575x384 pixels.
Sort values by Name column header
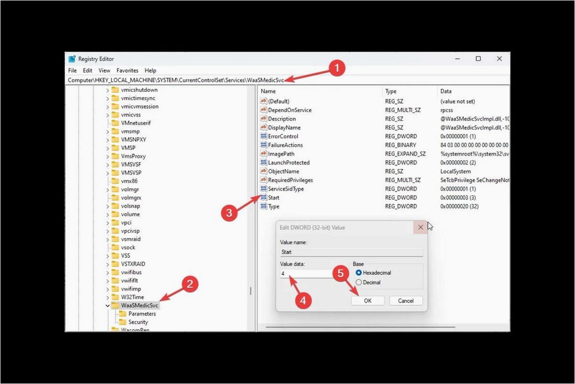click(320, 91)
